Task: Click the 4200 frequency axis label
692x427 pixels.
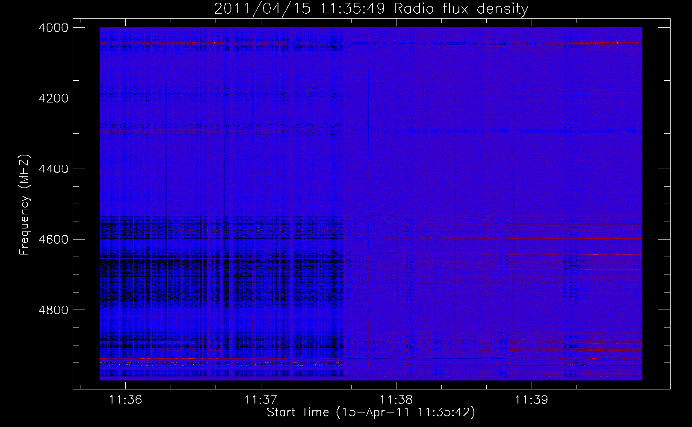Action: pyautogui.click(x=53, y=98)
